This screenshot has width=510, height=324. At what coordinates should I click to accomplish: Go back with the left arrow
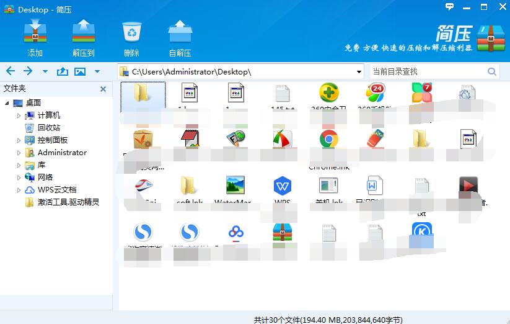click(11, 71)
